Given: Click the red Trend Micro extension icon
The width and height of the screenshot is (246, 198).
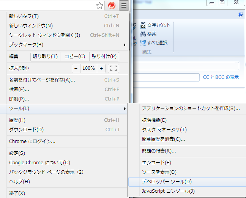Looking at the screenshot, I should [x=112, y=6].
